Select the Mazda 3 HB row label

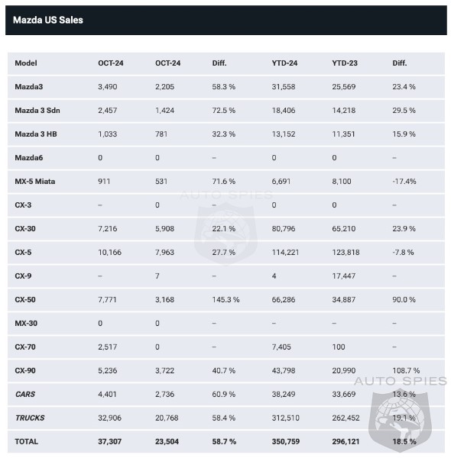coord(36,134)
